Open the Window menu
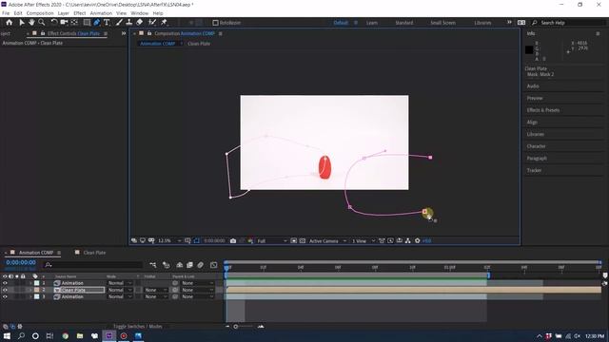 click(140, 13)
